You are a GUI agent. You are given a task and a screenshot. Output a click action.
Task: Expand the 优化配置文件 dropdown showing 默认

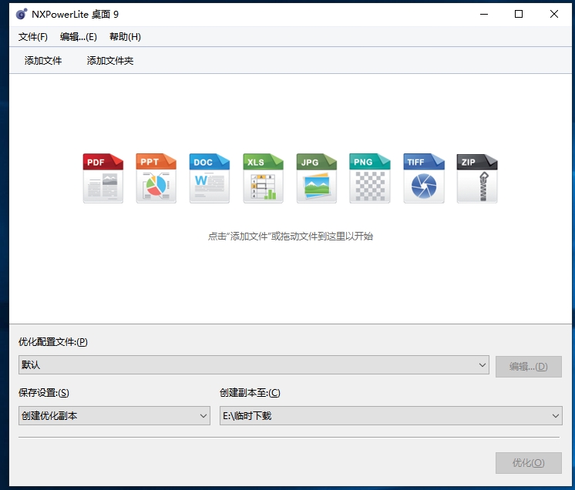(x=254, y=364)
